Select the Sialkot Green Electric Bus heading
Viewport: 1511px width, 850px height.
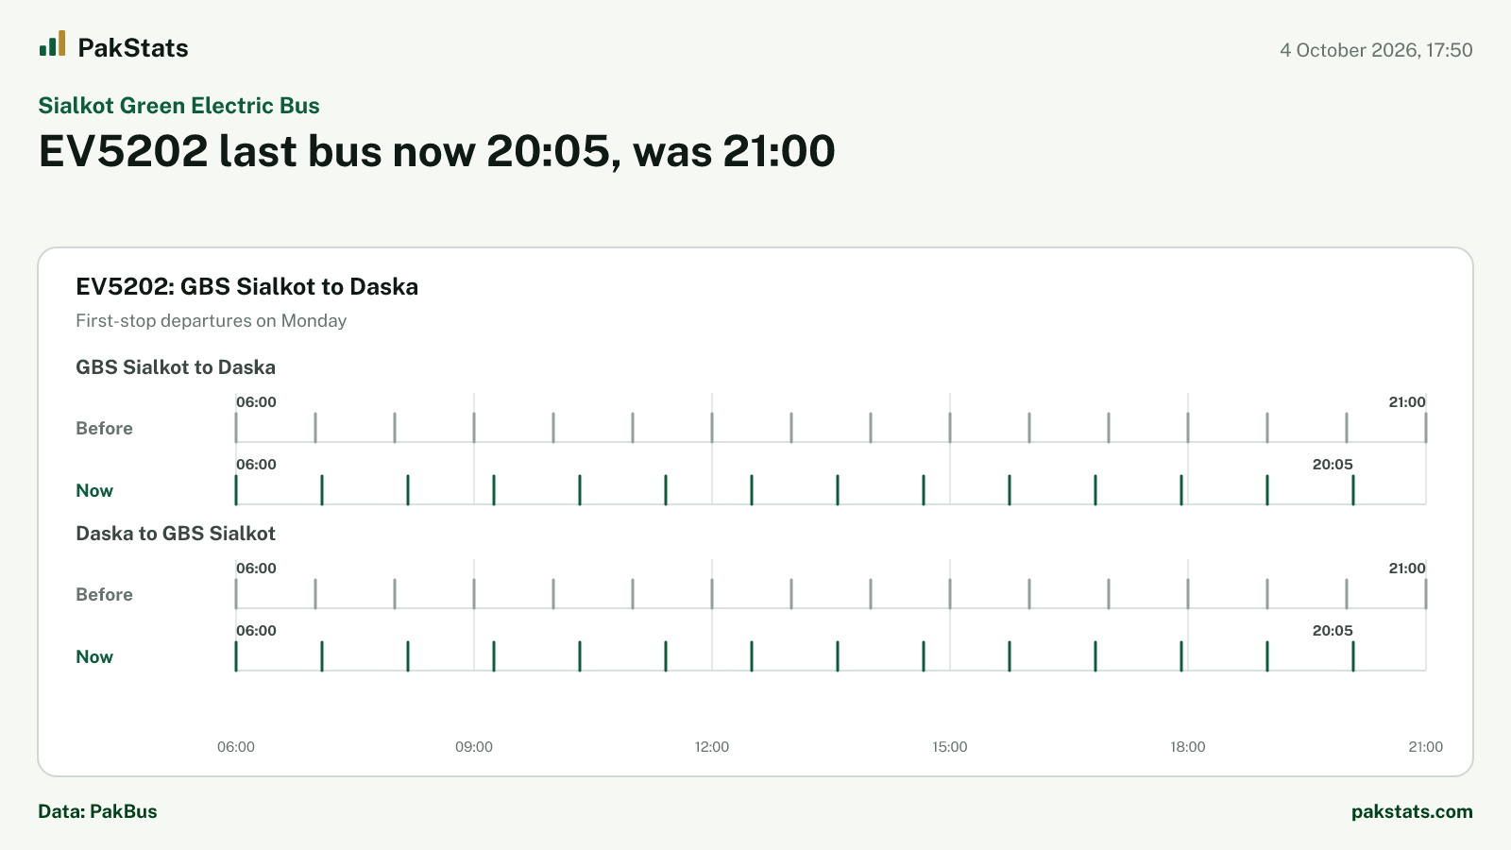click(x=178, y=106)
